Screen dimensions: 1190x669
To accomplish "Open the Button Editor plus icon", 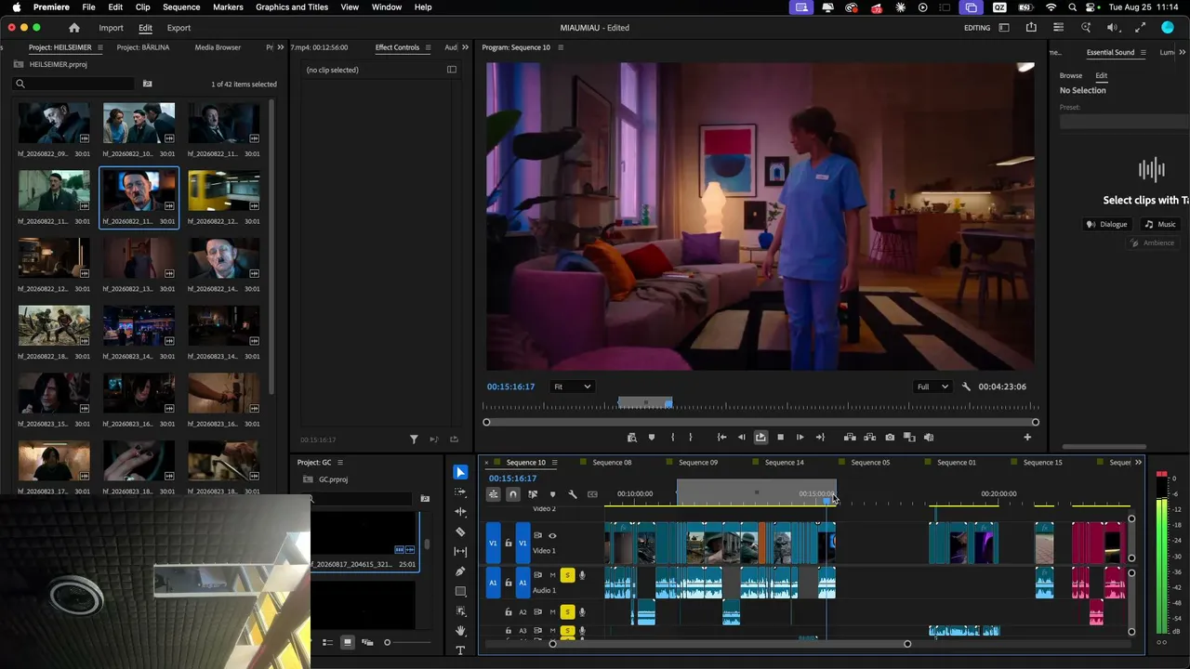I will click(x=1027, y=438).
